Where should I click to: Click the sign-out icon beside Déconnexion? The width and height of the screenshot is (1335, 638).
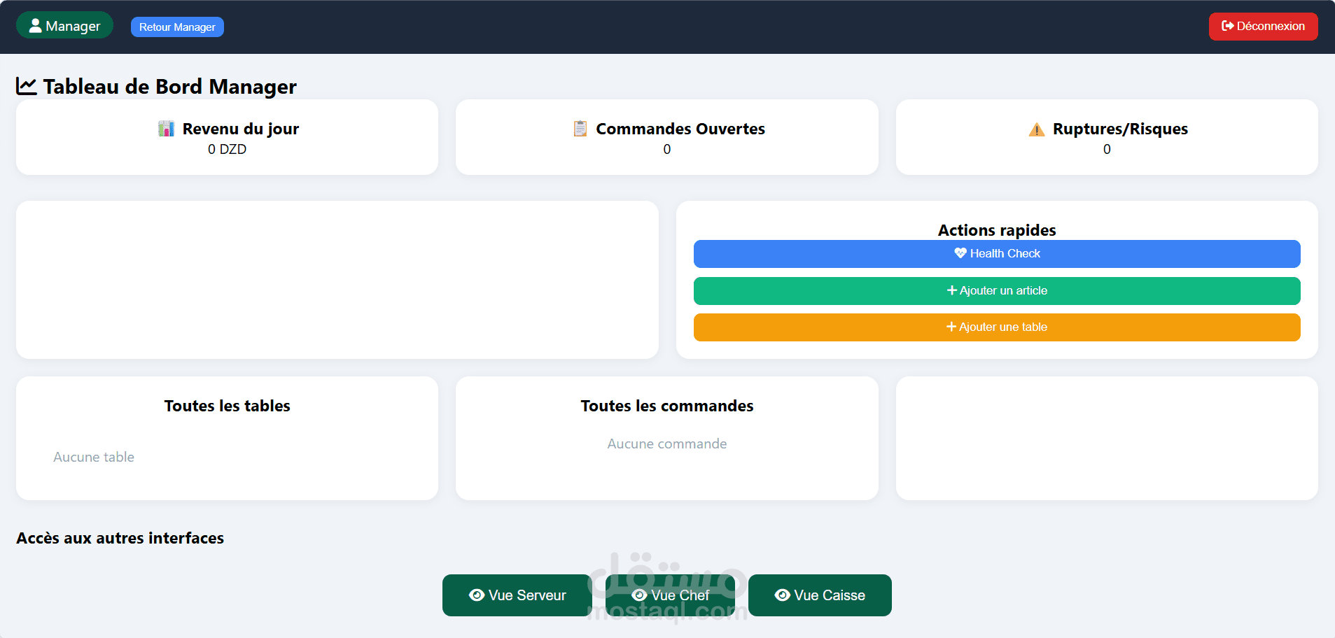click(1227, 26)
